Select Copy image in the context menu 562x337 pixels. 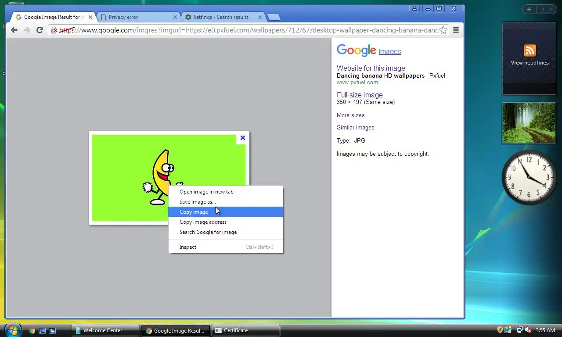[x=226, y=212]
